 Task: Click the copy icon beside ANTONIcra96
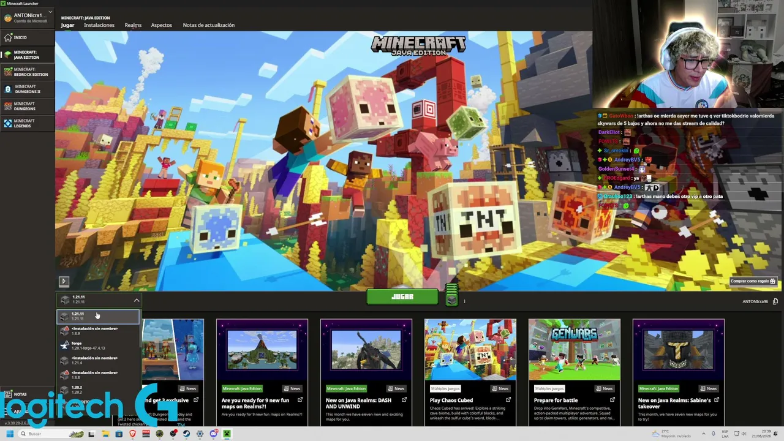coord(775,301)
